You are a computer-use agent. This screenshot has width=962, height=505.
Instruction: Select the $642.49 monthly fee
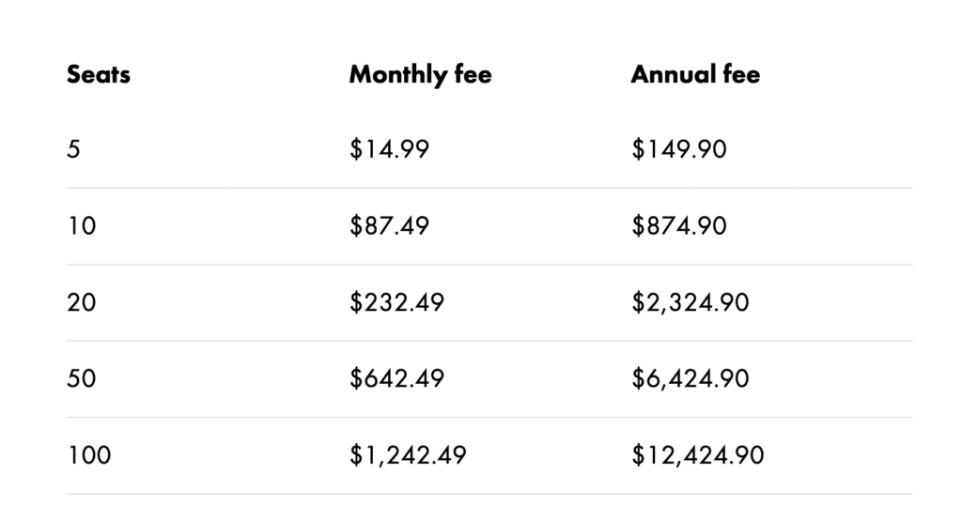coord(396,379)
